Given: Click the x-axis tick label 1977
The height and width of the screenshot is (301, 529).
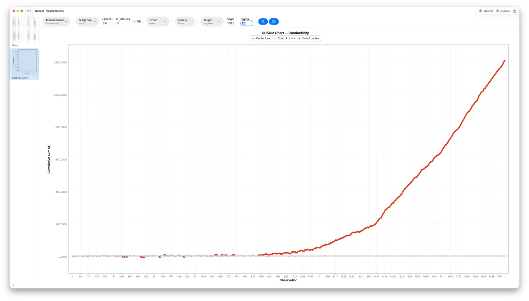Looking at the screenshot, I should point(500,276).
